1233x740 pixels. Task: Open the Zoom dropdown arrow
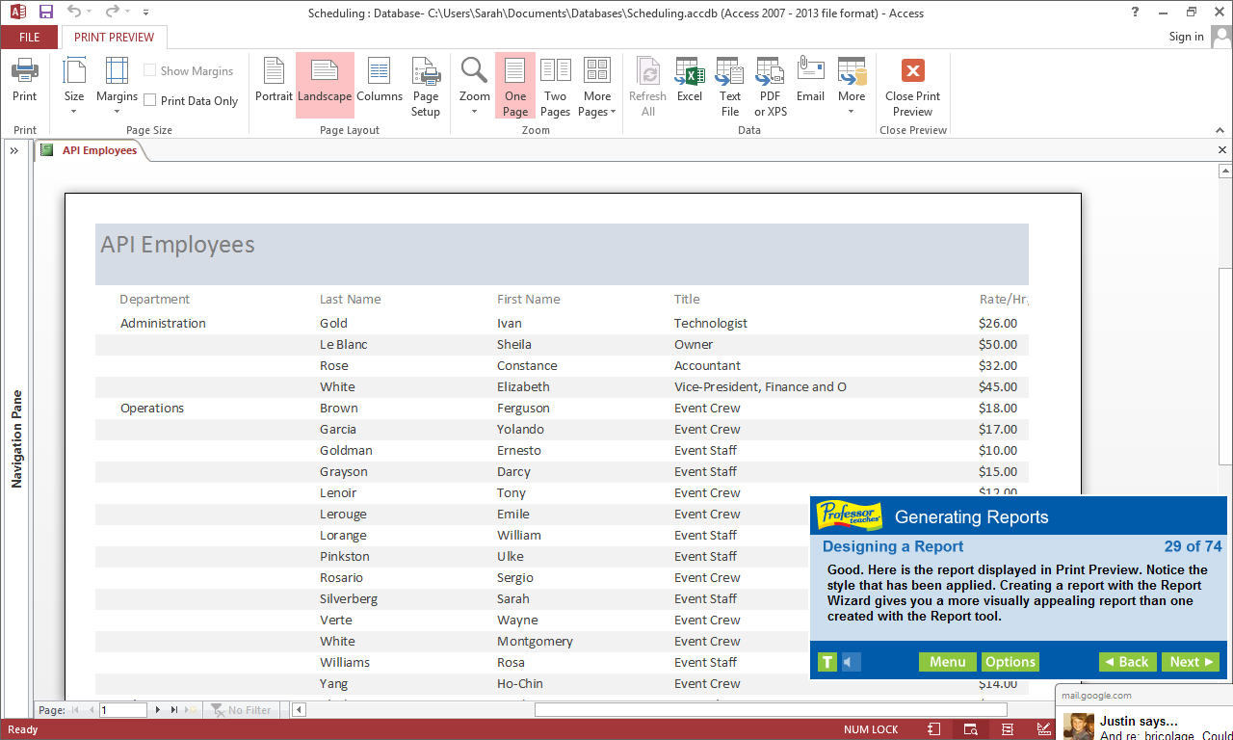coord(473,111)
